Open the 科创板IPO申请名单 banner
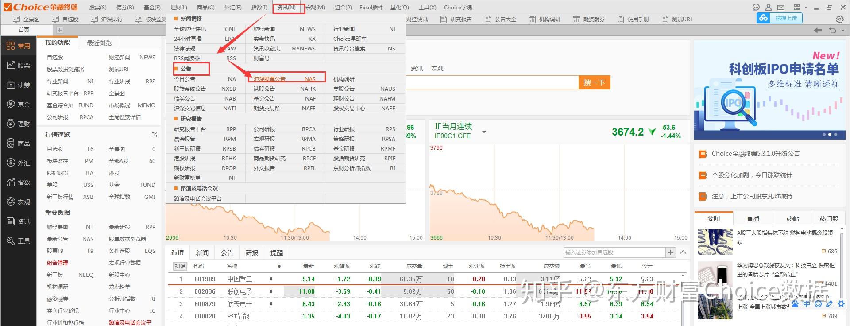The height and width of the screenshot is (326, 850). coord(770,90)
